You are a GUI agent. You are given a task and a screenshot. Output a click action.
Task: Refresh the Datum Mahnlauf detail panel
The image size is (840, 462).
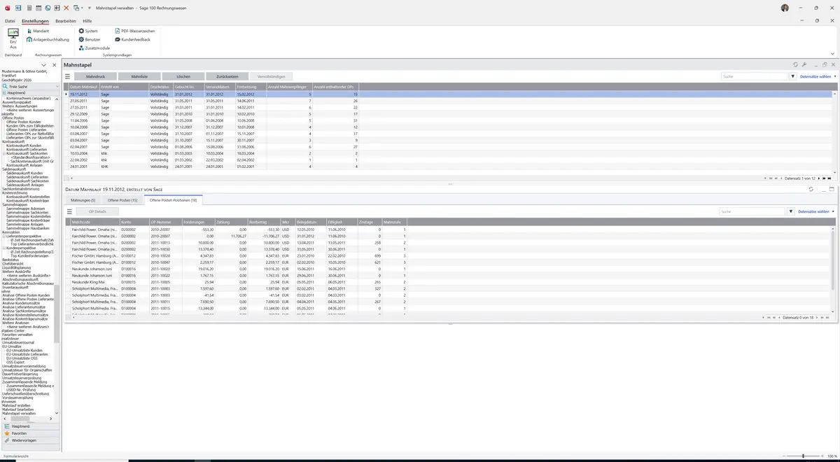pyautogui.click(x=811, y=189)
